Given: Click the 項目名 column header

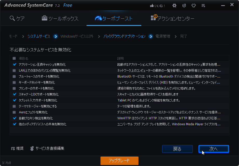Looking at the screenshot, I should coord(23,58).
